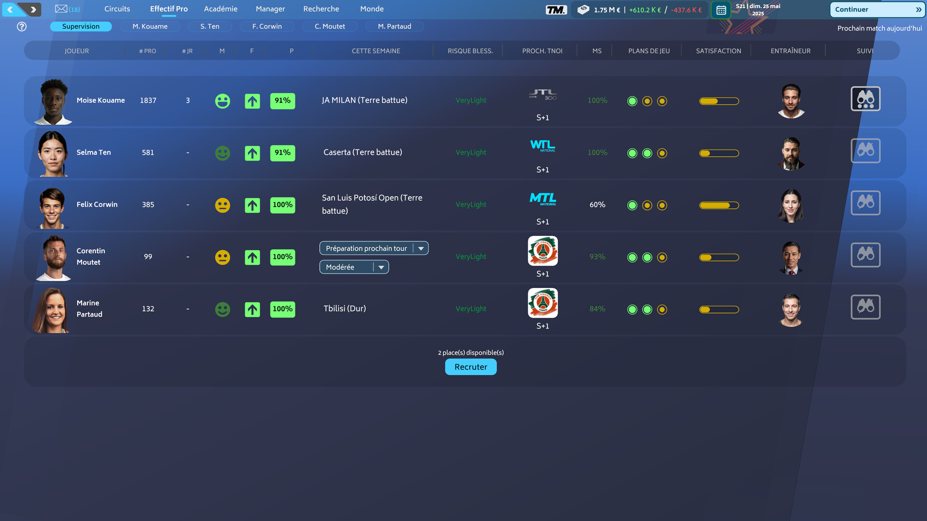This screenshot has height=521, width=927.
Task: Sort by the RISQUE BLESS. column header
Action: pyautogui.click(x=470, y=51)
